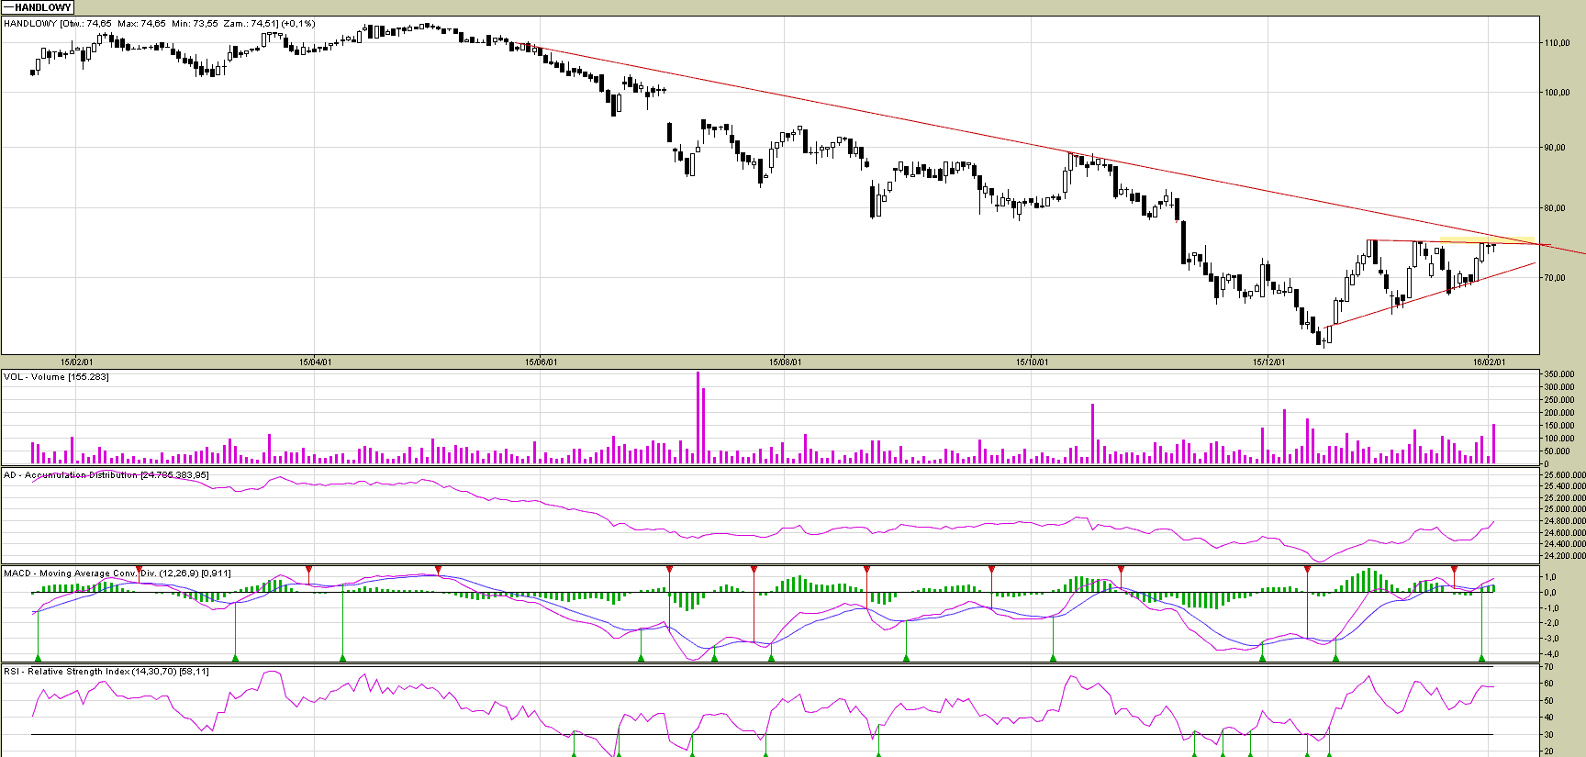Click the 110,00 price axis label

[x=1557, y=43]
